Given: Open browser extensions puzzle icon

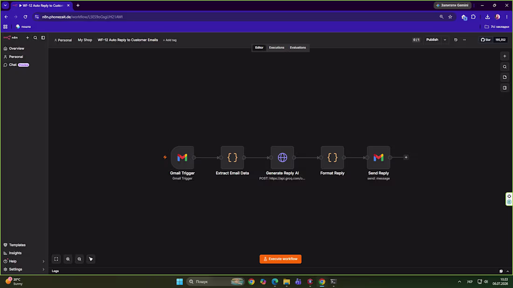Looking at the screenshot, I should pyautogui.click(x=473, y=17).
